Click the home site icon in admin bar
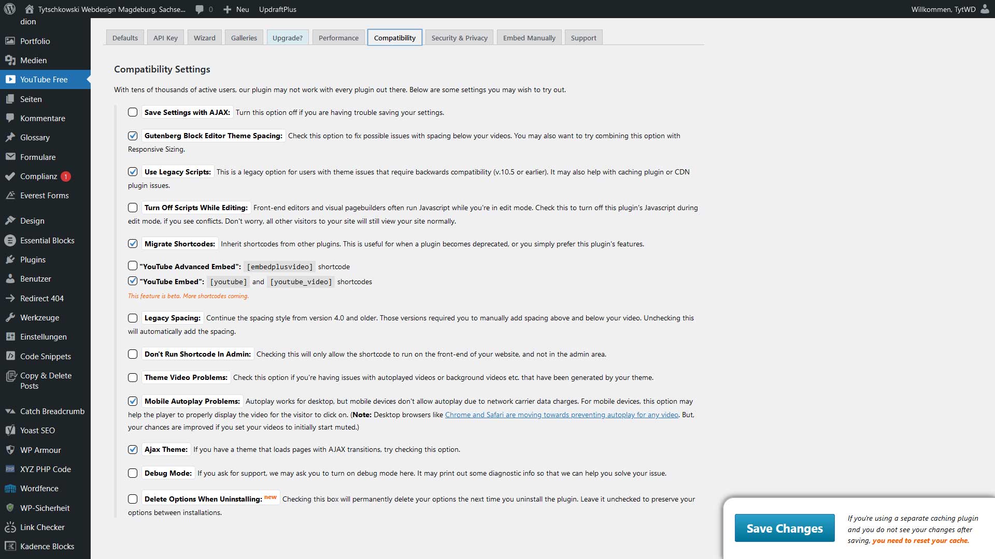This screenshot has height=559, width=995. pyautogui.click(x=29, y=9)
